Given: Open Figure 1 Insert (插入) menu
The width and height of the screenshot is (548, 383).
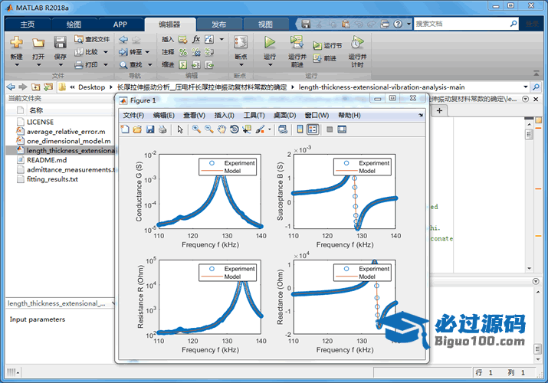Looking at the screenshot, I should click(225, 115).
